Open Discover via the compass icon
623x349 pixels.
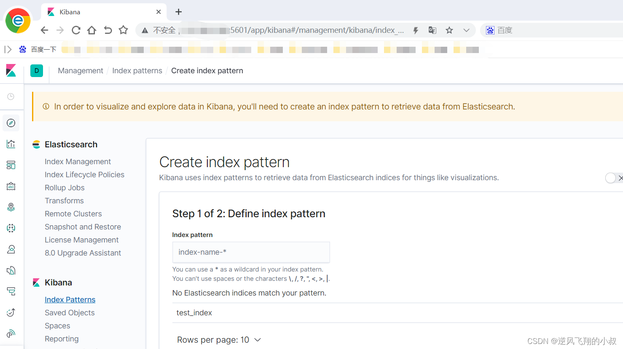click(x=11, y=123)
